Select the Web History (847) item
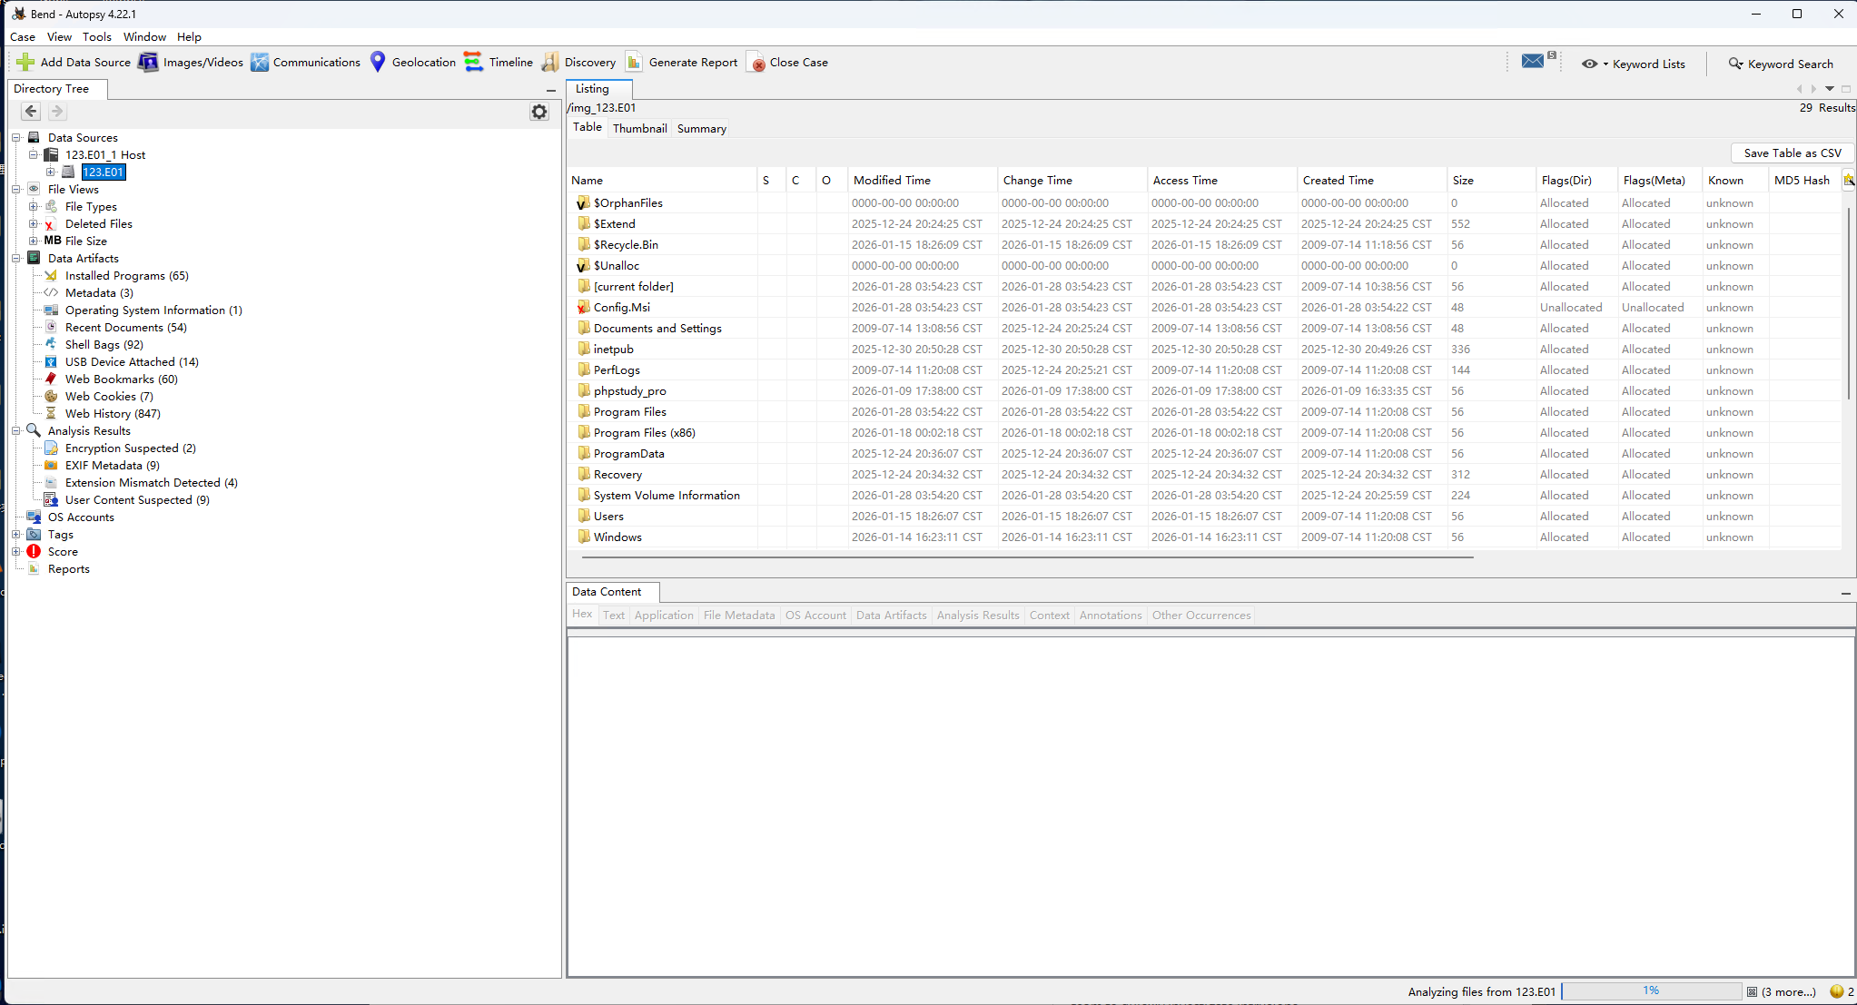This screenshot has height=1005, width=1857. click(x=113, y=414)
